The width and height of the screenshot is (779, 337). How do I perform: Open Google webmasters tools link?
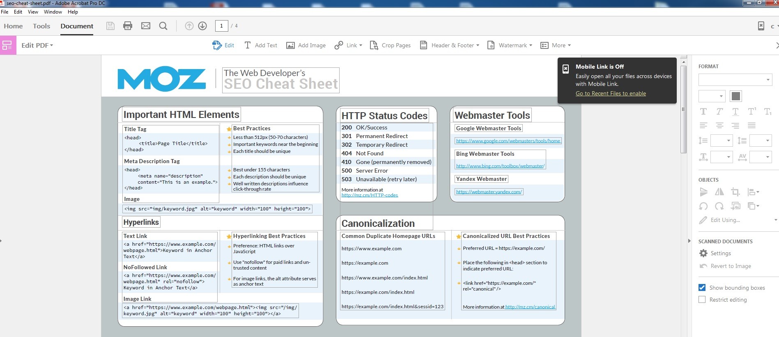(x=508, y=141)
